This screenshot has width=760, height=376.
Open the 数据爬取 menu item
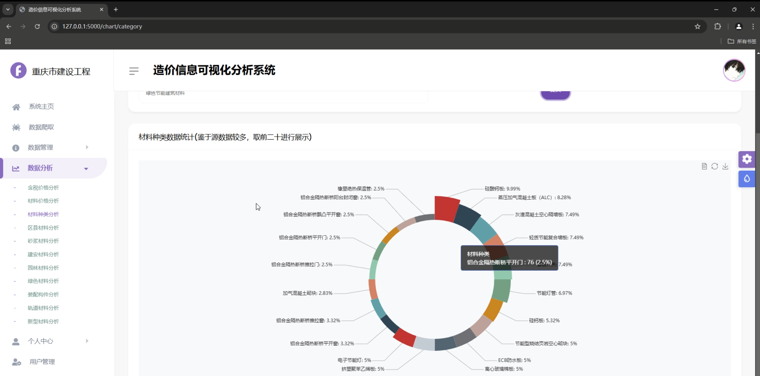coord(42,127)
